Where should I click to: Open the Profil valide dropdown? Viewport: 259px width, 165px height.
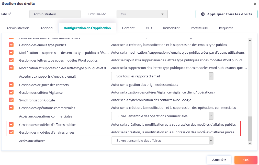[x=142, y=14]
